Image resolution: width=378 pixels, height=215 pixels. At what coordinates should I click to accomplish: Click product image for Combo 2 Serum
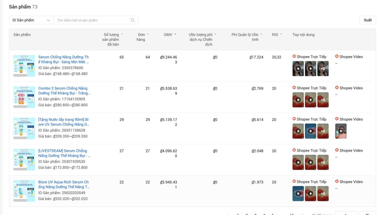(x=24, y=97)
